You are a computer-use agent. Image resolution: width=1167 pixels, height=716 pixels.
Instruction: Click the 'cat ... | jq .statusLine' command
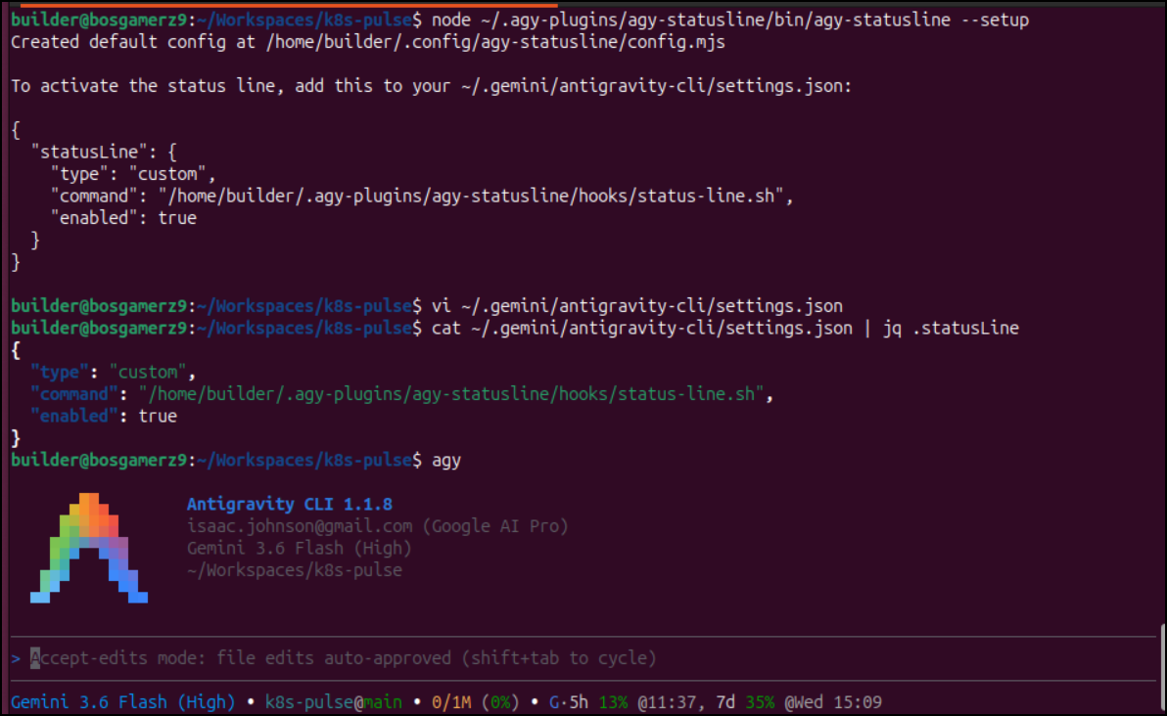click(x=724, y=329)
